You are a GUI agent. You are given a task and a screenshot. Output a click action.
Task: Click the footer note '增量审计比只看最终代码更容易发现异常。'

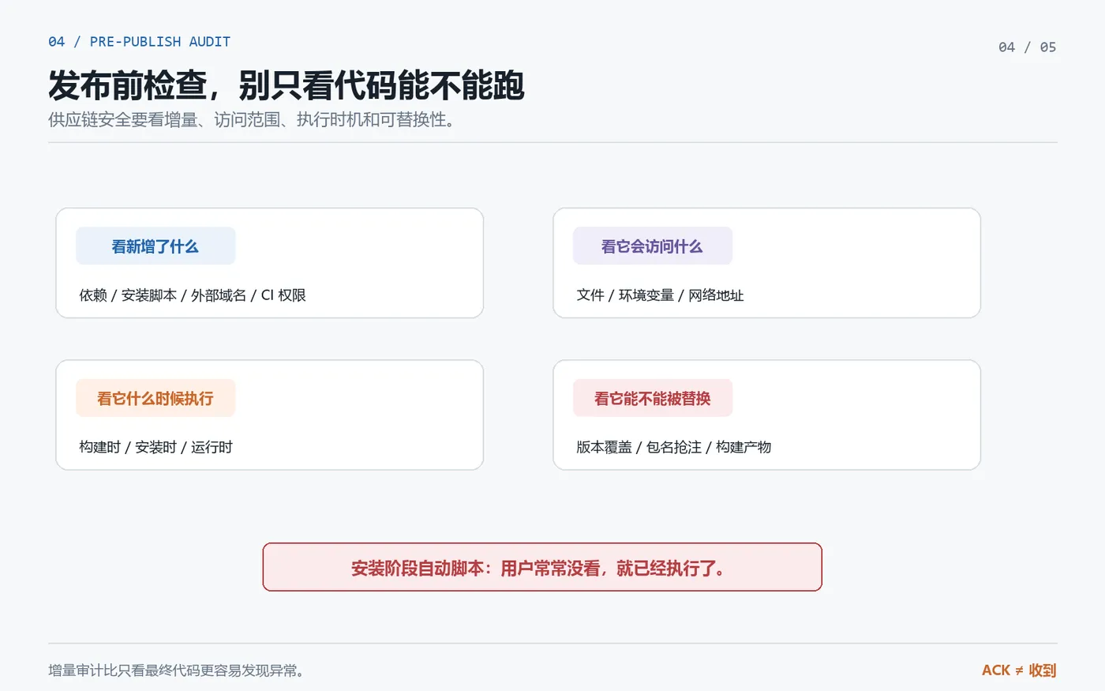[177, 670]
